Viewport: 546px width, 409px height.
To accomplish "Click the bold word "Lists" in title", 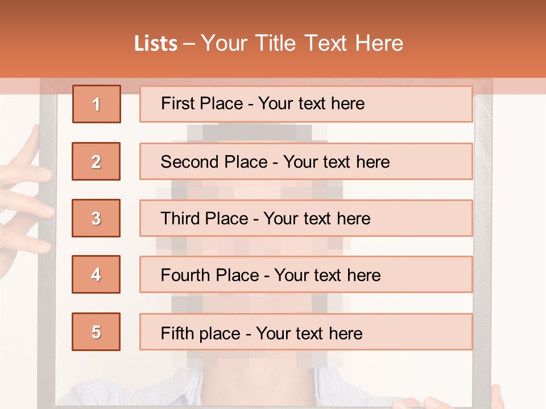I will (x=156, y=43).
